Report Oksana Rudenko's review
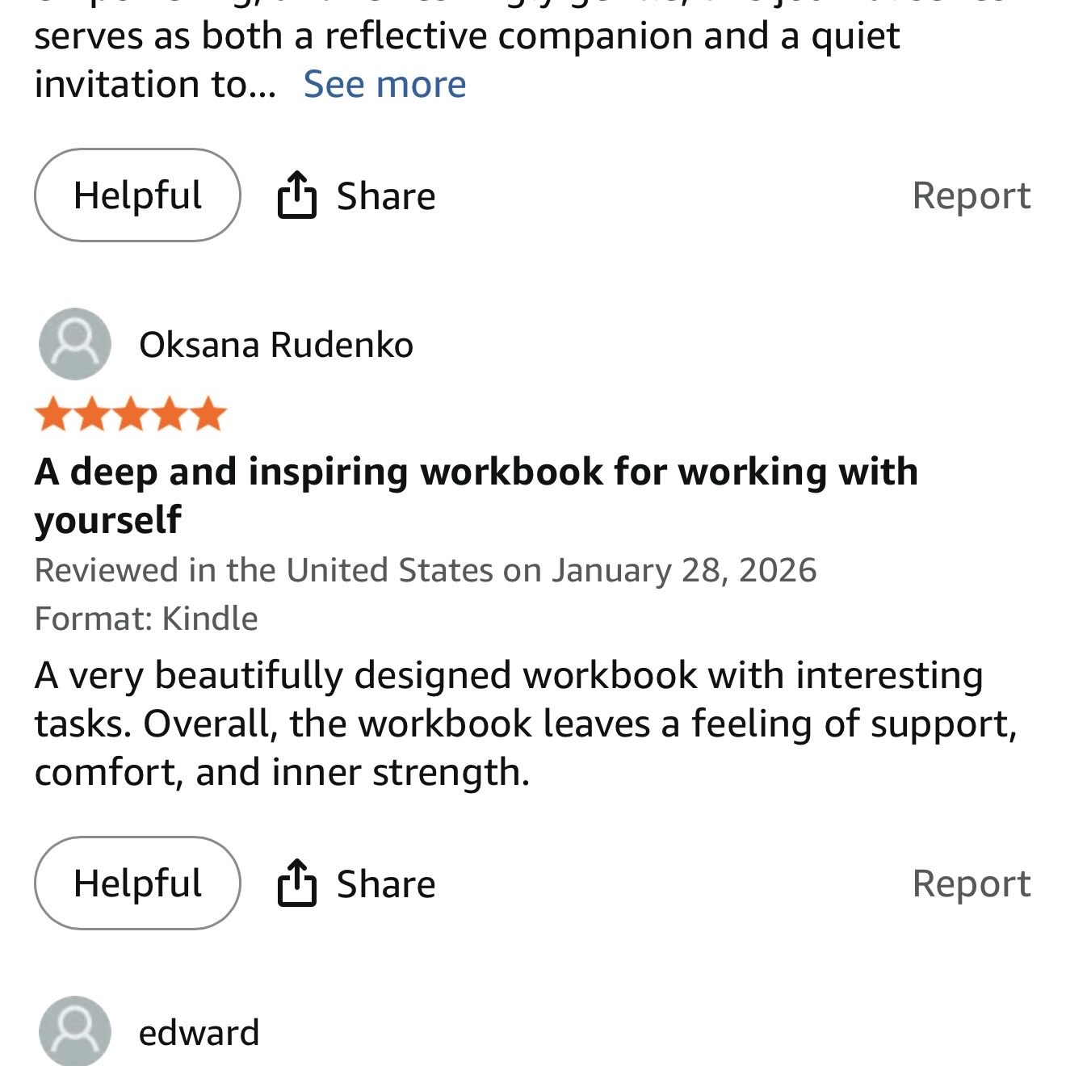 [971, 883]
